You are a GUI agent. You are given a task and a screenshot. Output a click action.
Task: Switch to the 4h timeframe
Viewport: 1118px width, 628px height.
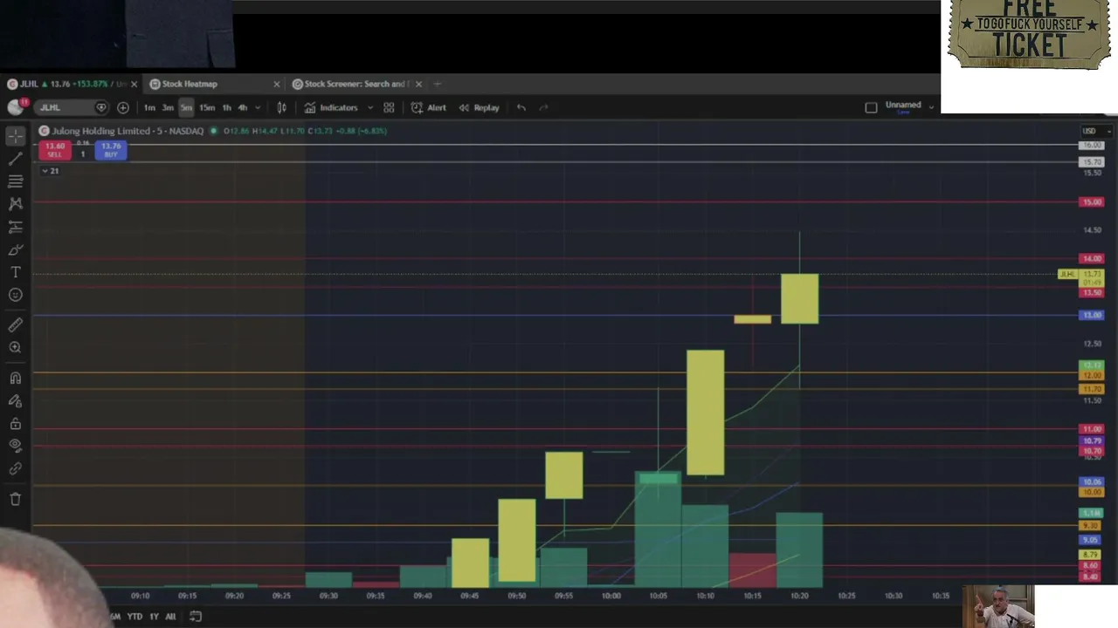[x=242, y=107]
